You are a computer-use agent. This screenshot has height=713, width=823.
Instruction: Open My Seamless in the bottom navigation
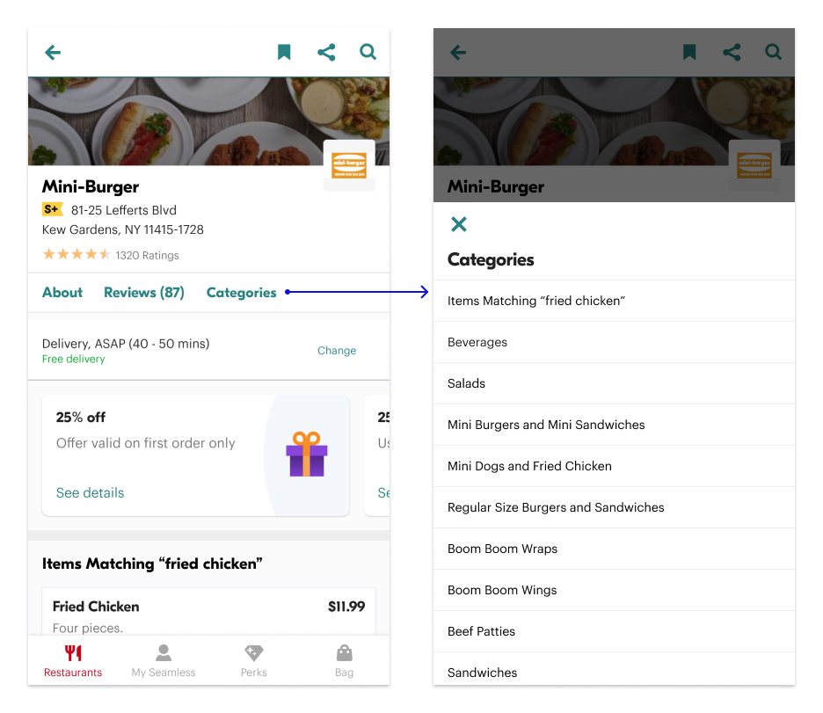164,661
